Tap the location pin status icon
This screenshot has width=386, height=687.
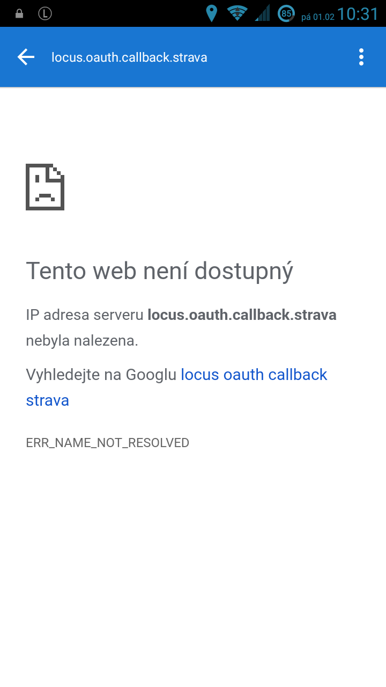tap(212, 13)
